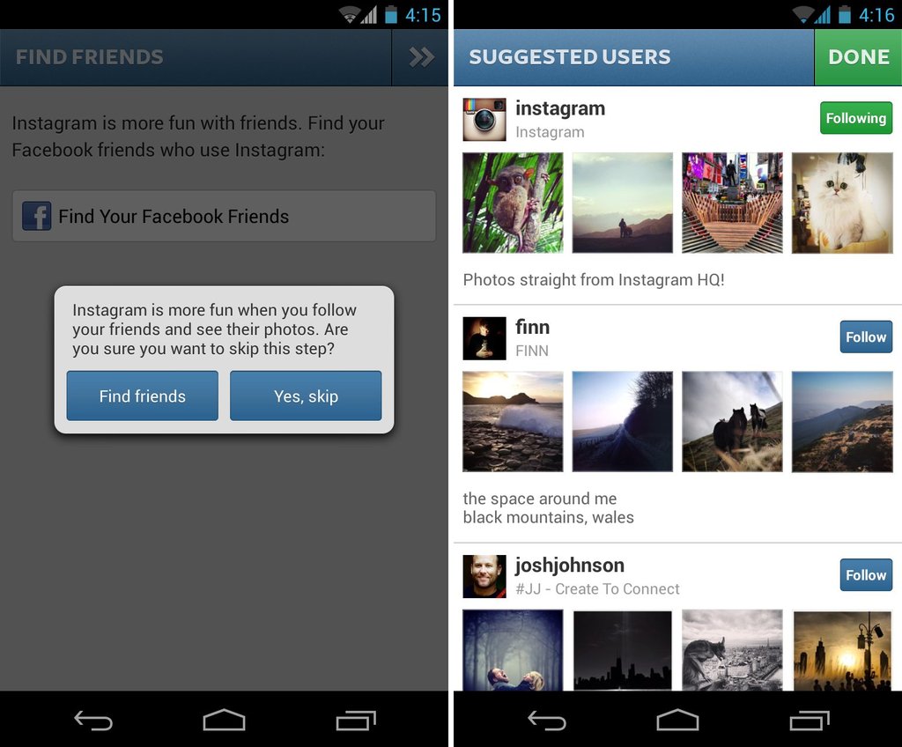The image size is (902, 747).
Task: Tap the Android home icon on left phone
Action: 224,720
